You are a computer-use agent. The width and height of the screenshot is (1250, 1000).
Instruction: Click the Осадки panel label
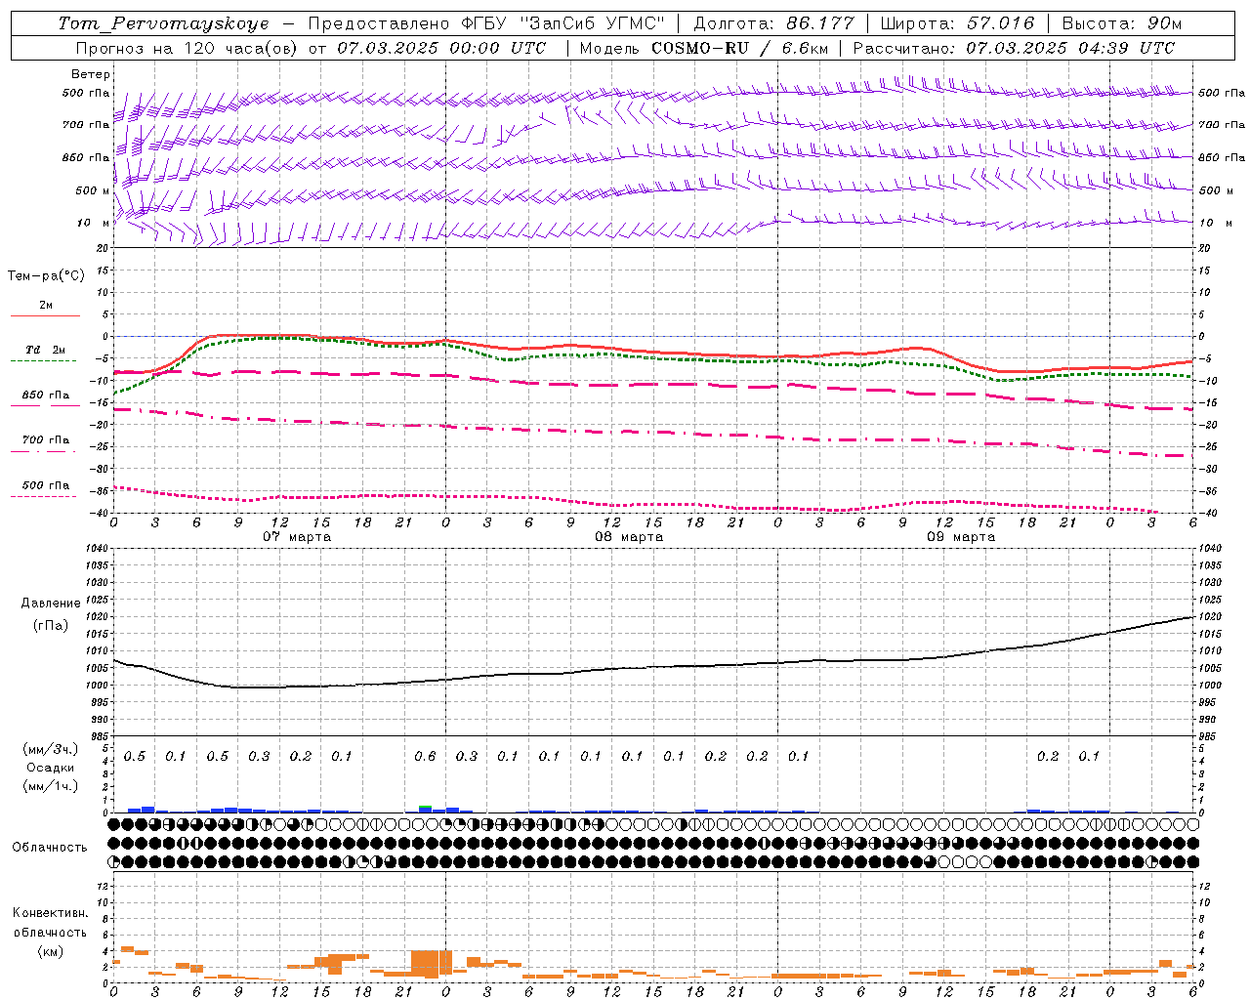coord(51,768)
